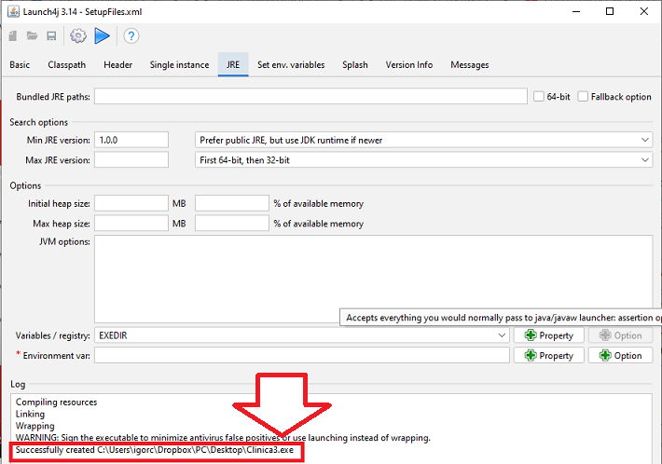Build the wrapper using the gear icon
Viewport: 662px width, 464px height.
pos(78,35)
